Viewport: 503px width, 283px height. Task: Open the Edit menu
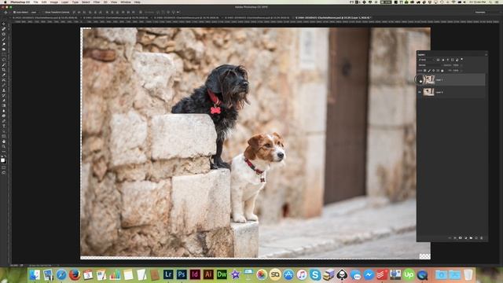tap(44, 2)
